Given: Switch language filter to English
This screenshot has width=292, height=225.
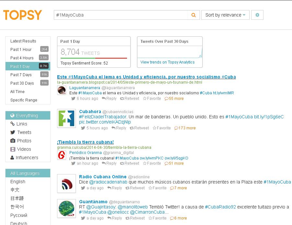Looking at the screenshot, I should [18, 182].
